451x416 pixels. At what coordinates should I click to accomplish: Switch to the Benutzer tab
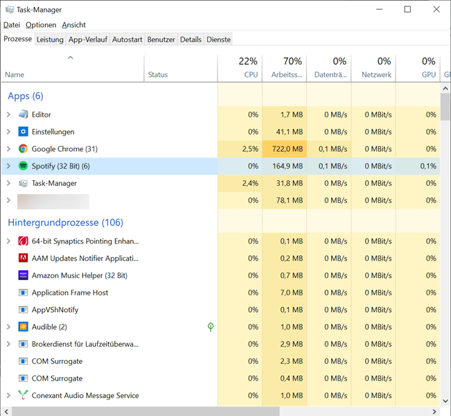click(161, 40)
